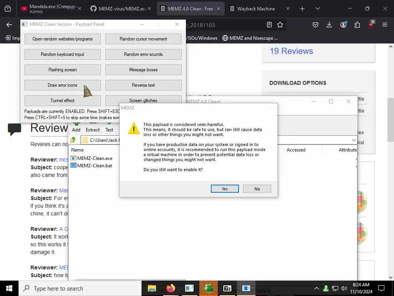Switch to the Wayback Machine tab
The height and width of the screenshot is (296, 394).
pos(256,8)
